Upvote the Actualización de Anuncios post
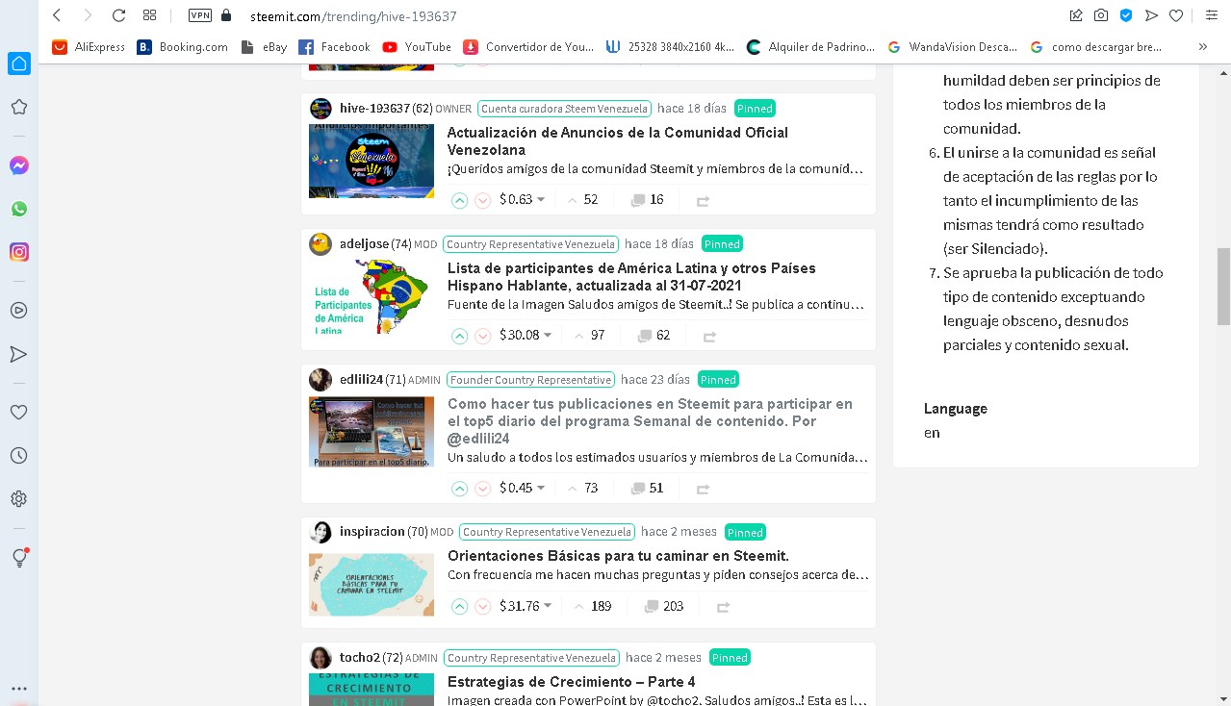This screenshot has height=706, width=1231. (460, 200)
